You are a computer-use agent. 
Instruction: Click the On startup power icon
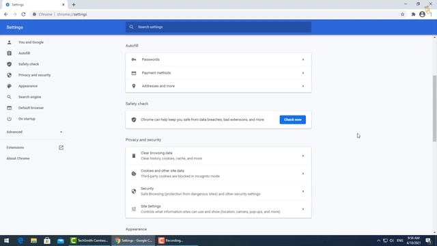coord(9,119)
